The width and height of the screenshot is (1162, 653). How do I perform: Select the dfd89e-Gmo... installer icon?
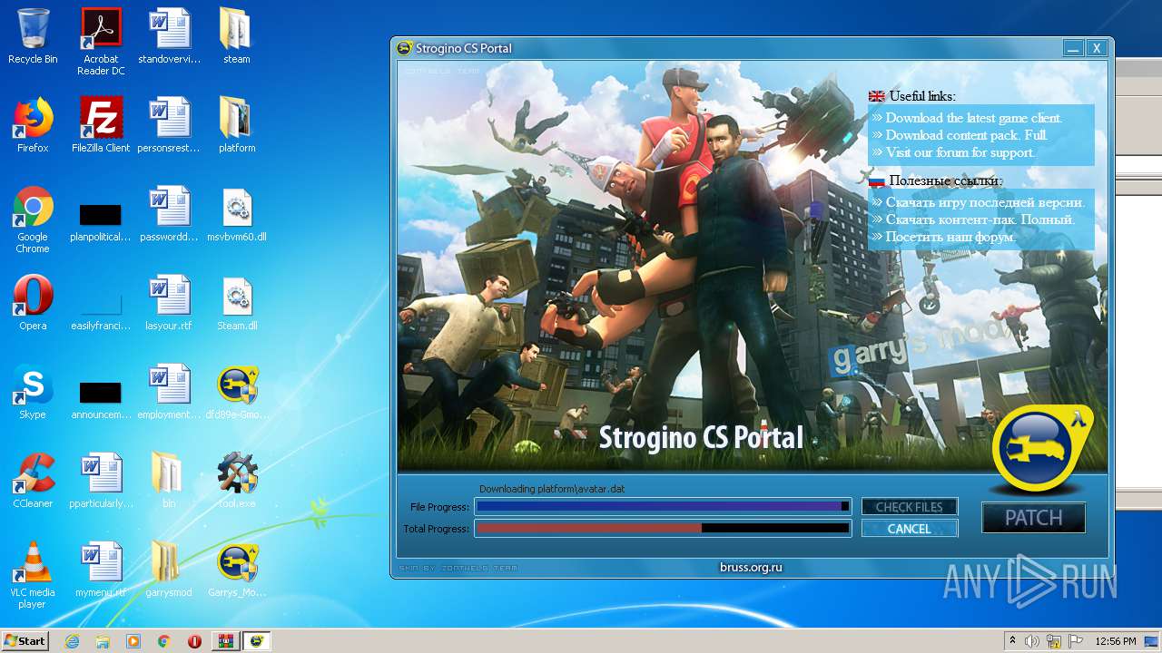coord(237,392)
